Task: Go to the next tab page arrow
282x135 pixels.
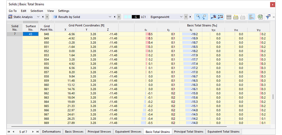Action: pyautogui.click(x=33, y=132)
